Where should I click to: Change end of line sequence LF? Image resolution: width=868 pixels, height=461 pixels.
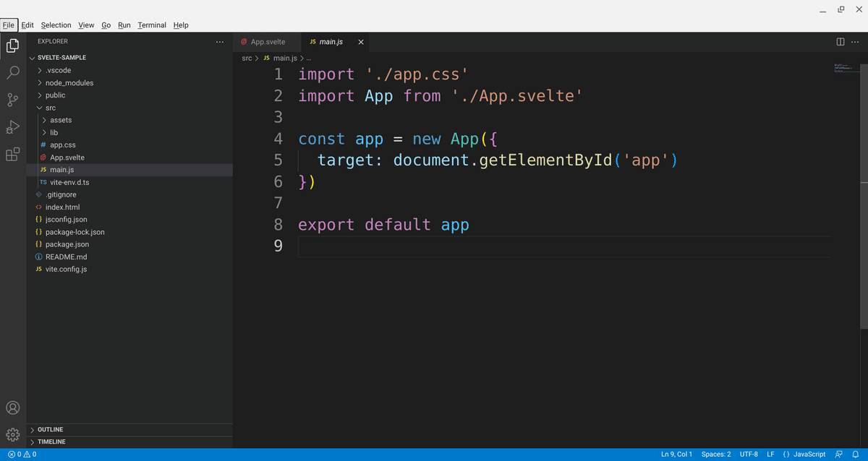pos(770,454)
